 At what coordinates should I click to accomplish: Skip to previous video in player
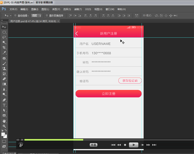113,145
